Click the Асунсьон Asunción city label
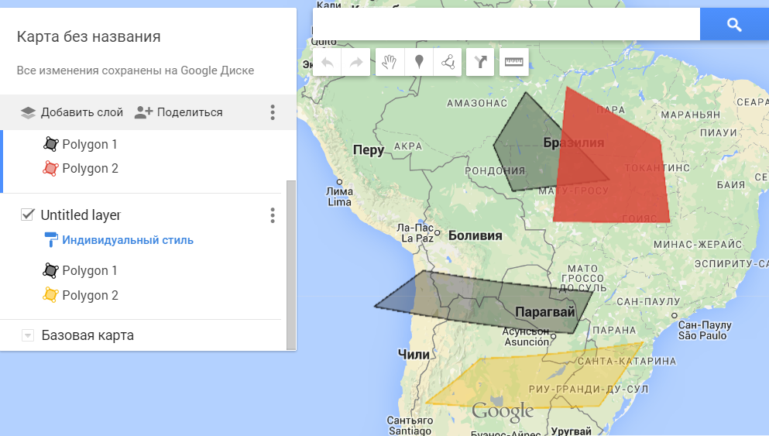Image resolution: width=769 pixels, height=436 pixels. point(526,337)
